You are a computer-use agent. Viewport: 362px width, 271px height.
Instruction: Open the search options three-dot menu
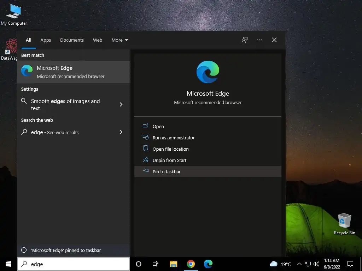259,40
